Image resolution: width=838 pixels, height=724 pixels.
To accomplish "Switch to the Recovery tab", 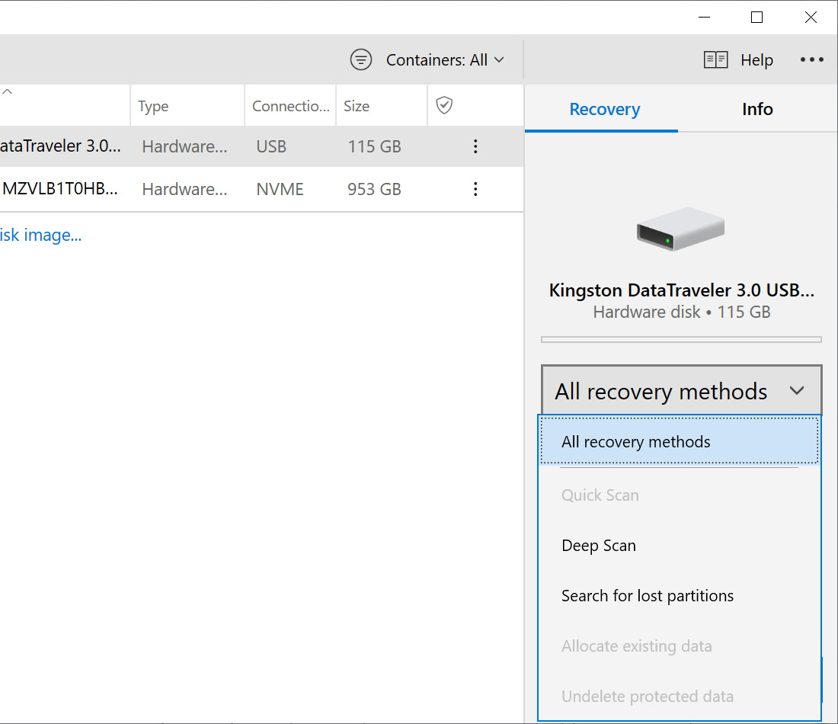I will pyautogui.click(x=604, y=109).
